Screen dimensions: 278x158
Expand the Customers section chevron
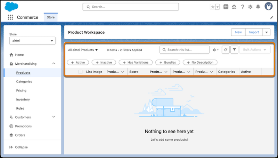coord(54,117)
